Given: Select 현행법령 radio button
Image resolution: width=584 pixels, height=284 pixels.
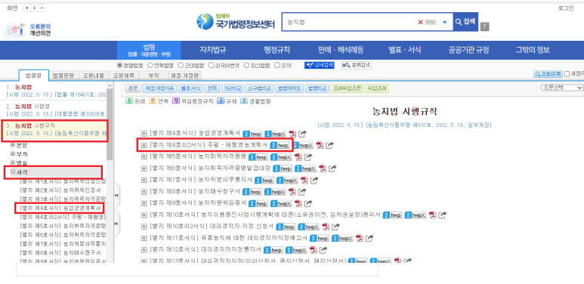Looking at the screenshot, I should tap(119, 65).
